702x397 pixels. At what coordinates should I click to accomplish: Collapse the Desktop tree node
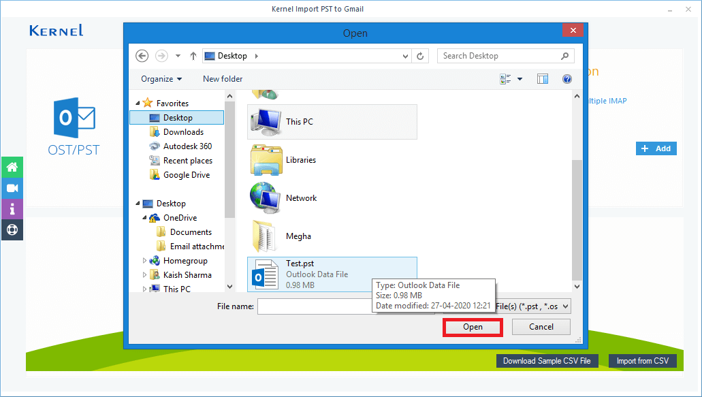[x=138, y=204]
